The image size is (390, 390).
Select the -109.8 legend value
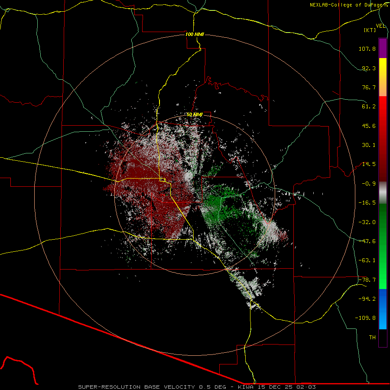tap(365, 318)
